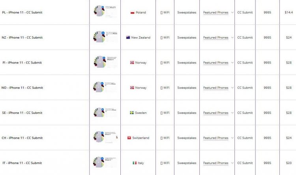Viewport: 296px width, 175px height.
Task: View Switzerland offer preview thumbnail
Action: tap(105, 137)
